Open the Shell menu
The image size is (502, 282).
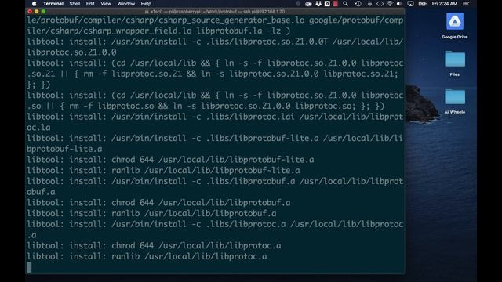tap(75, 4)
